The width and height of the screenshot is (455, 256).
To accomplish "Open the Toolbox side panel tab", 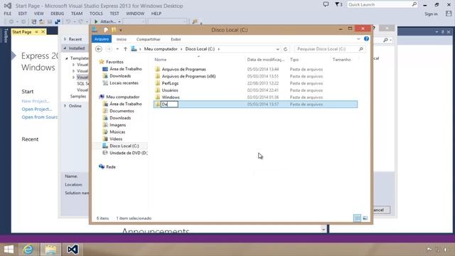I will (6, 36).
